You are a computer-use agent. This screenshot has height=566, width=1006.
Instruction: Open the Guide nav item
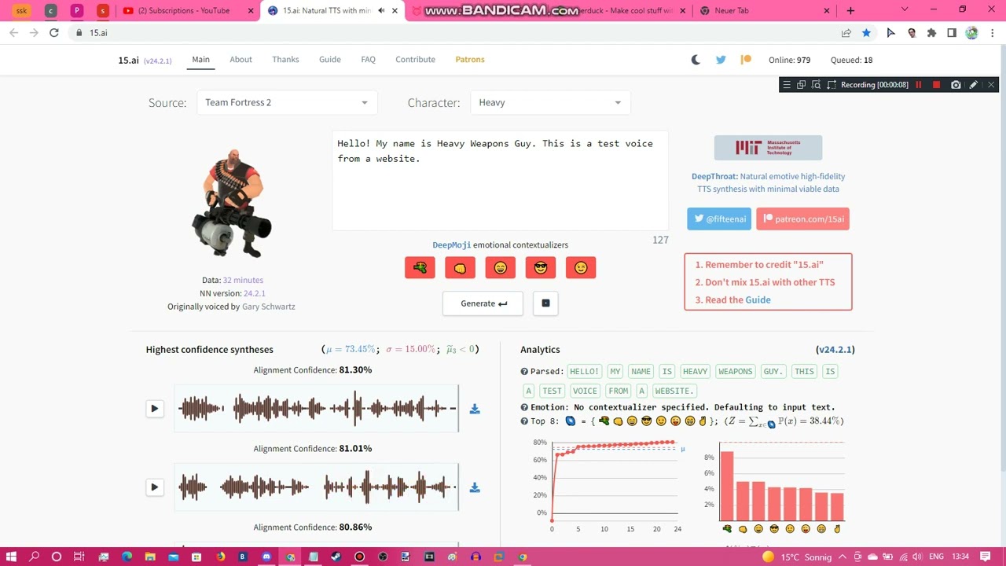pos(330,60)
